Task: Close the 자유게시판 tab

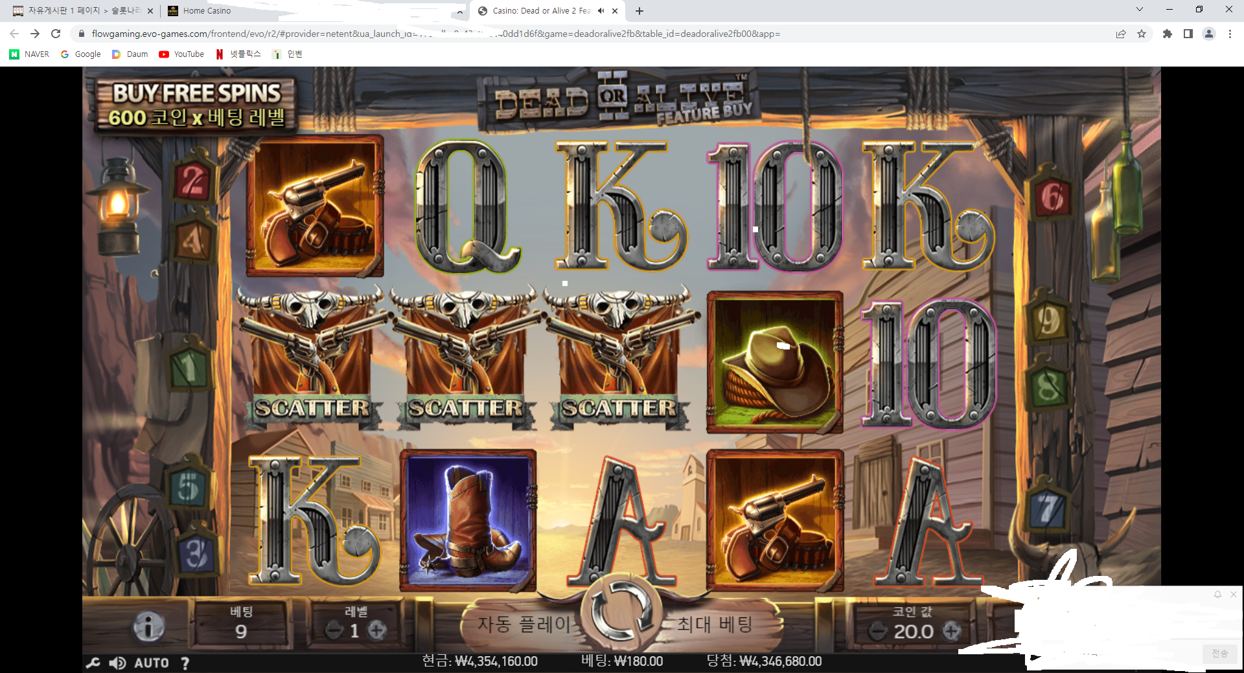Action: tap(150, 11)
